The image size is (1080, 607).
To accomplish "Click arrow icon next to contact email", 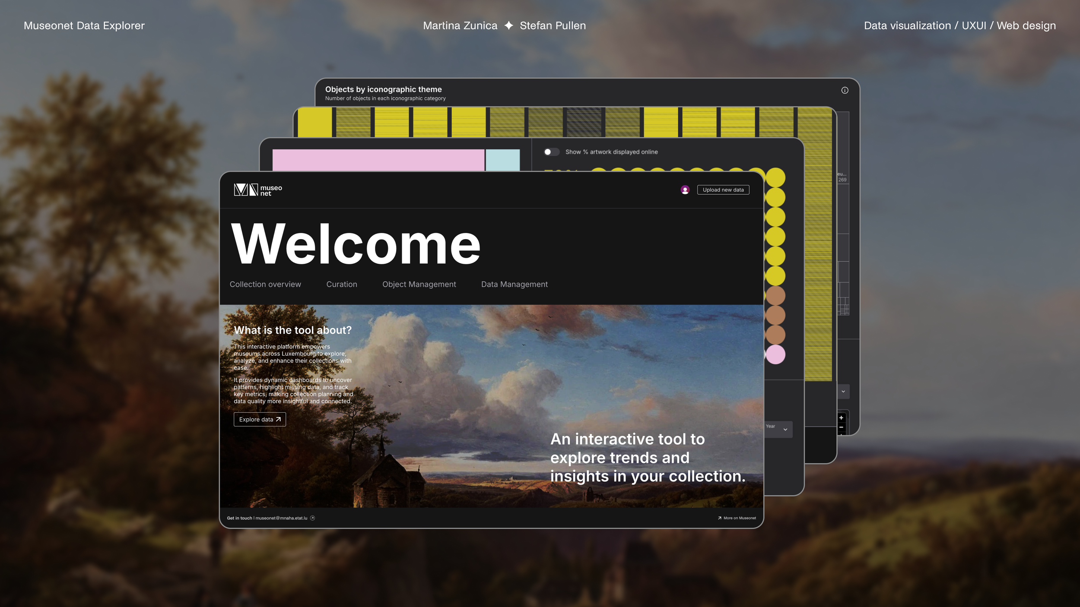I will pos(312,518).
